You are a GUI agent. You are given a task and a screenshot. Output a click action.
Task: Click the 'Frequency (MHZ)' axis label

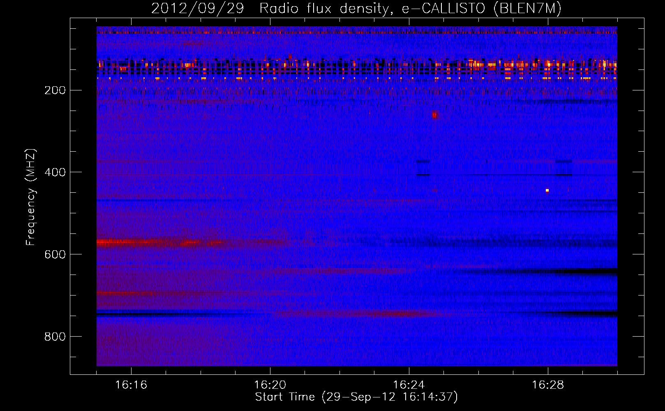[x=31, y=197]
